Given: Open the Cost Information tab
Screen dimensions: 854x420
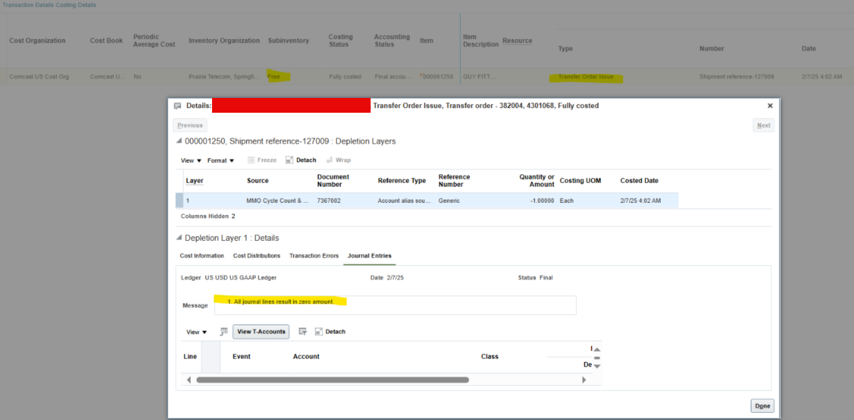Looking at the screenshot, I should click(x=202, y=255).
